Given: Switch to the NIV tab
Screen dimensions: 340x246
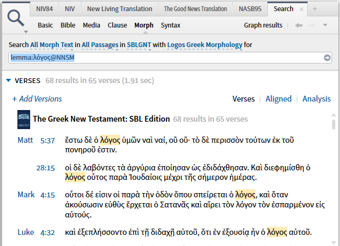Looking at the screenshot, I should click(69, 9).
